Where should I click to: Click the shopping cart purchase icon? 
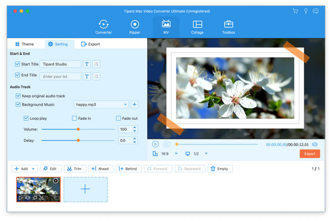point(295,11)
